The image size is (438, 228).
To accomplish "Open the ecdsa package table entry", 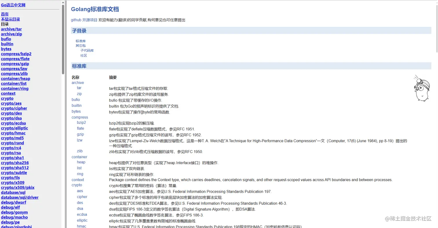I will 82,214.
